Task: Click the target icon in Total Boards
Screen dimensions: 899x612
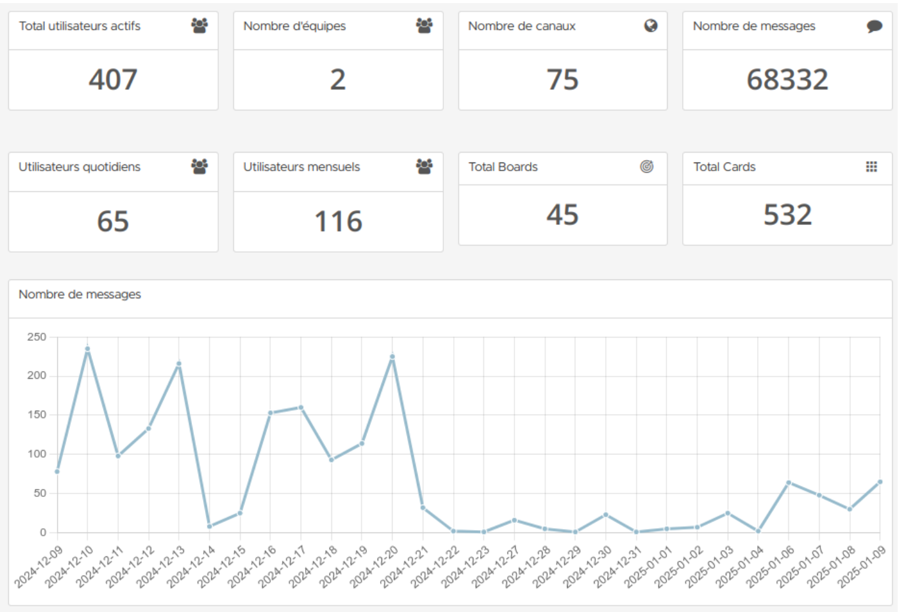Action: click(646, 166)
